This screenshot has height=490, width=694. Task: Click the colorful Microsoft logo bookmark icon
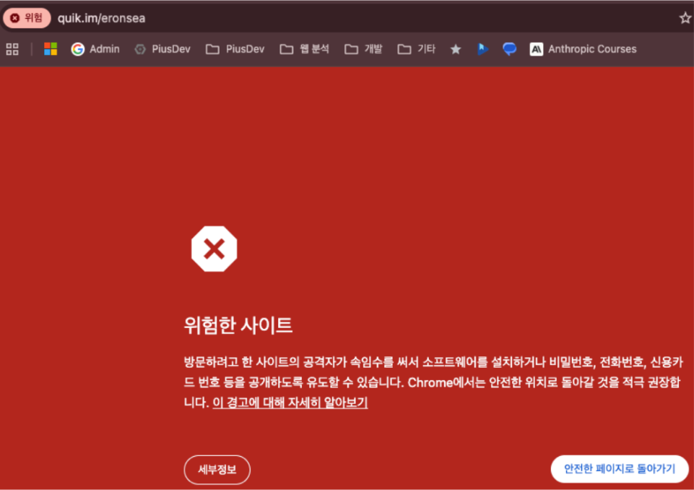[51, 48]
